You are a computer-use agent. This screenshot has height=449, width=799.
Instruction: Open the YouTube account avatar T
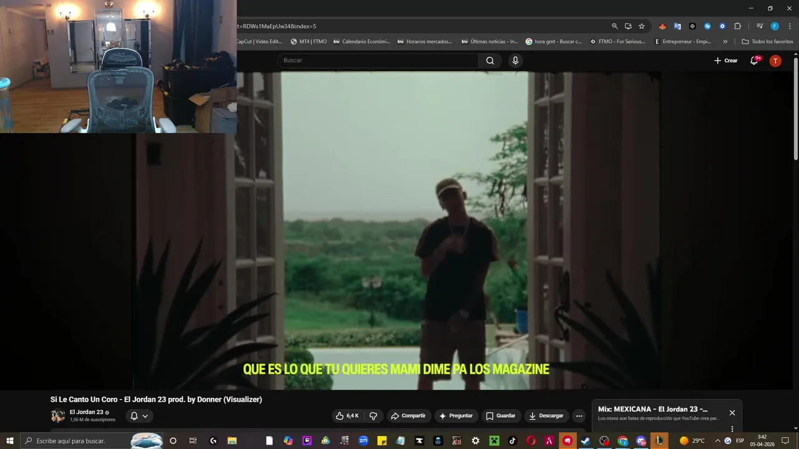tap(775, 60)
